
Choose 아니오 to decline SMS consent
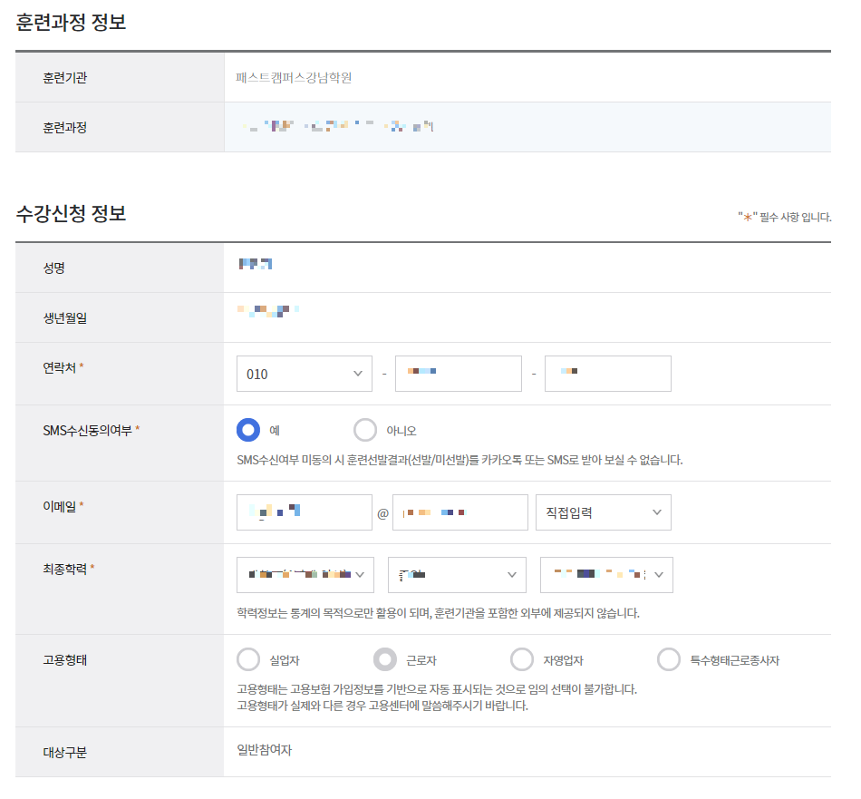pyautogui.click(x=365, y=429)
